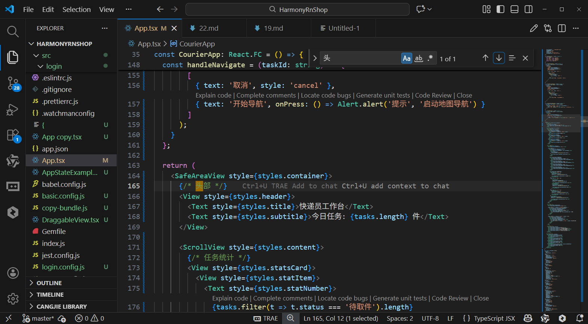Click the HarmonyRnShop command center search box
The width and height of the screenshot is (588, 324).
[297, 9]
